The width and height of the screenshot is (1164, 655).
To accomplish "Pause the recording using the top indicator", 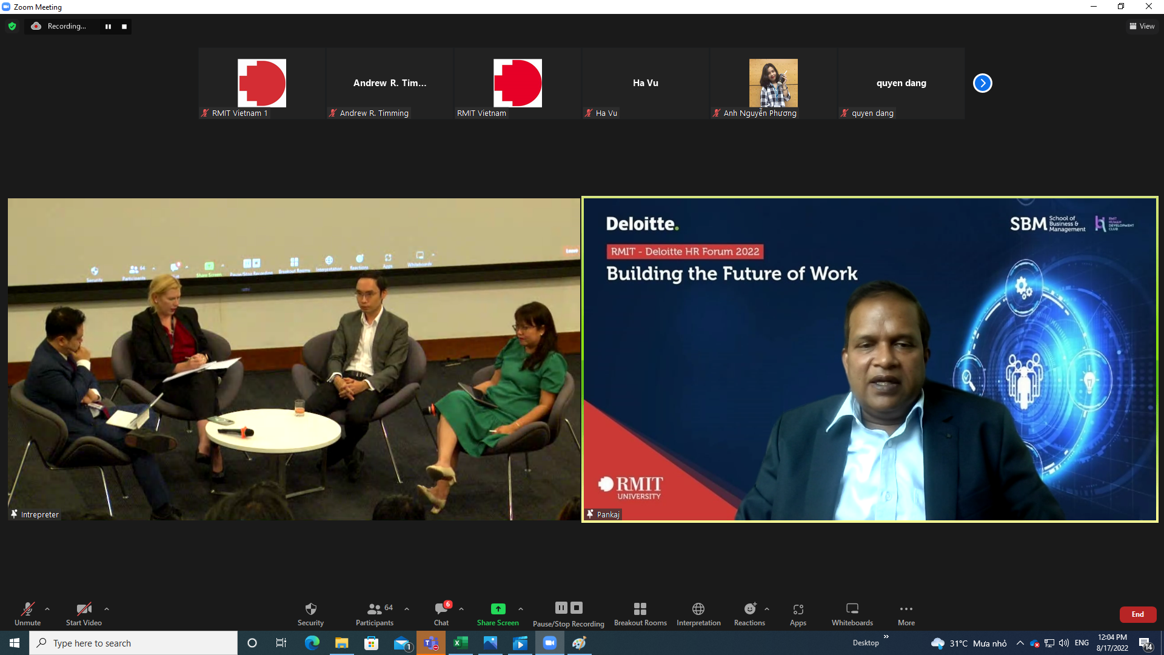I will tap(108, 27).
